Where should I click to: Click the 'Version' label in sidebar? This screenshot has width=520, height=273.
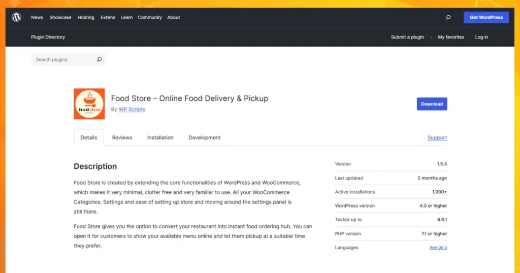pyautogui.click(x=343, y=164)
